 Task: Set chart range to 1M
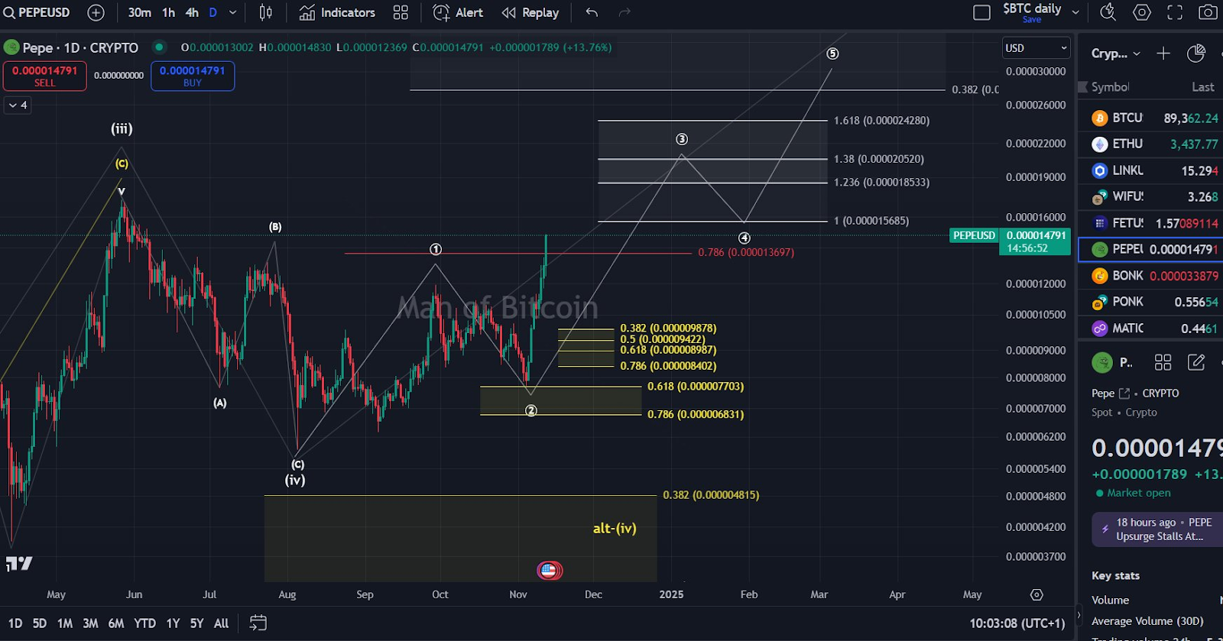[65, 623]
